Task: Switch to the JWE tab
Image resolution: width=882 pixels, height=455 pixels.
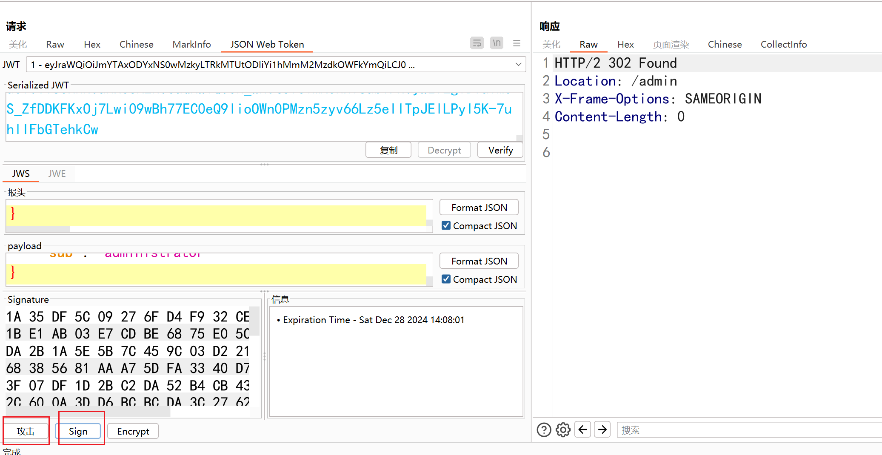Action: [57, 173]
